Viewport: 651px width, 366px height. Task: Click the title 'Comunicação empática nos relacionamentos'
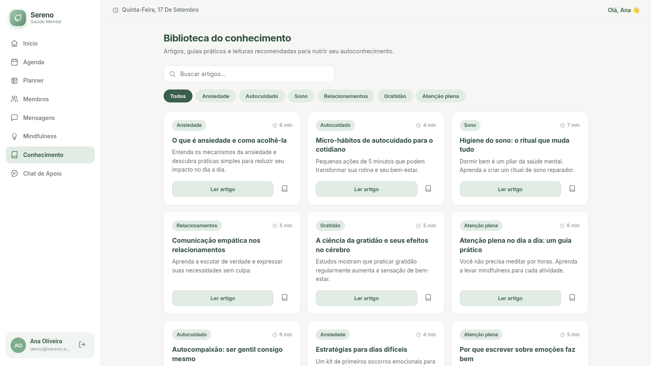coord(216,245)
